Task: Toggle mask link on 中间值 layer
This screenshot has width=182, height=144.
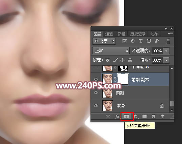Action: [115, 67]
